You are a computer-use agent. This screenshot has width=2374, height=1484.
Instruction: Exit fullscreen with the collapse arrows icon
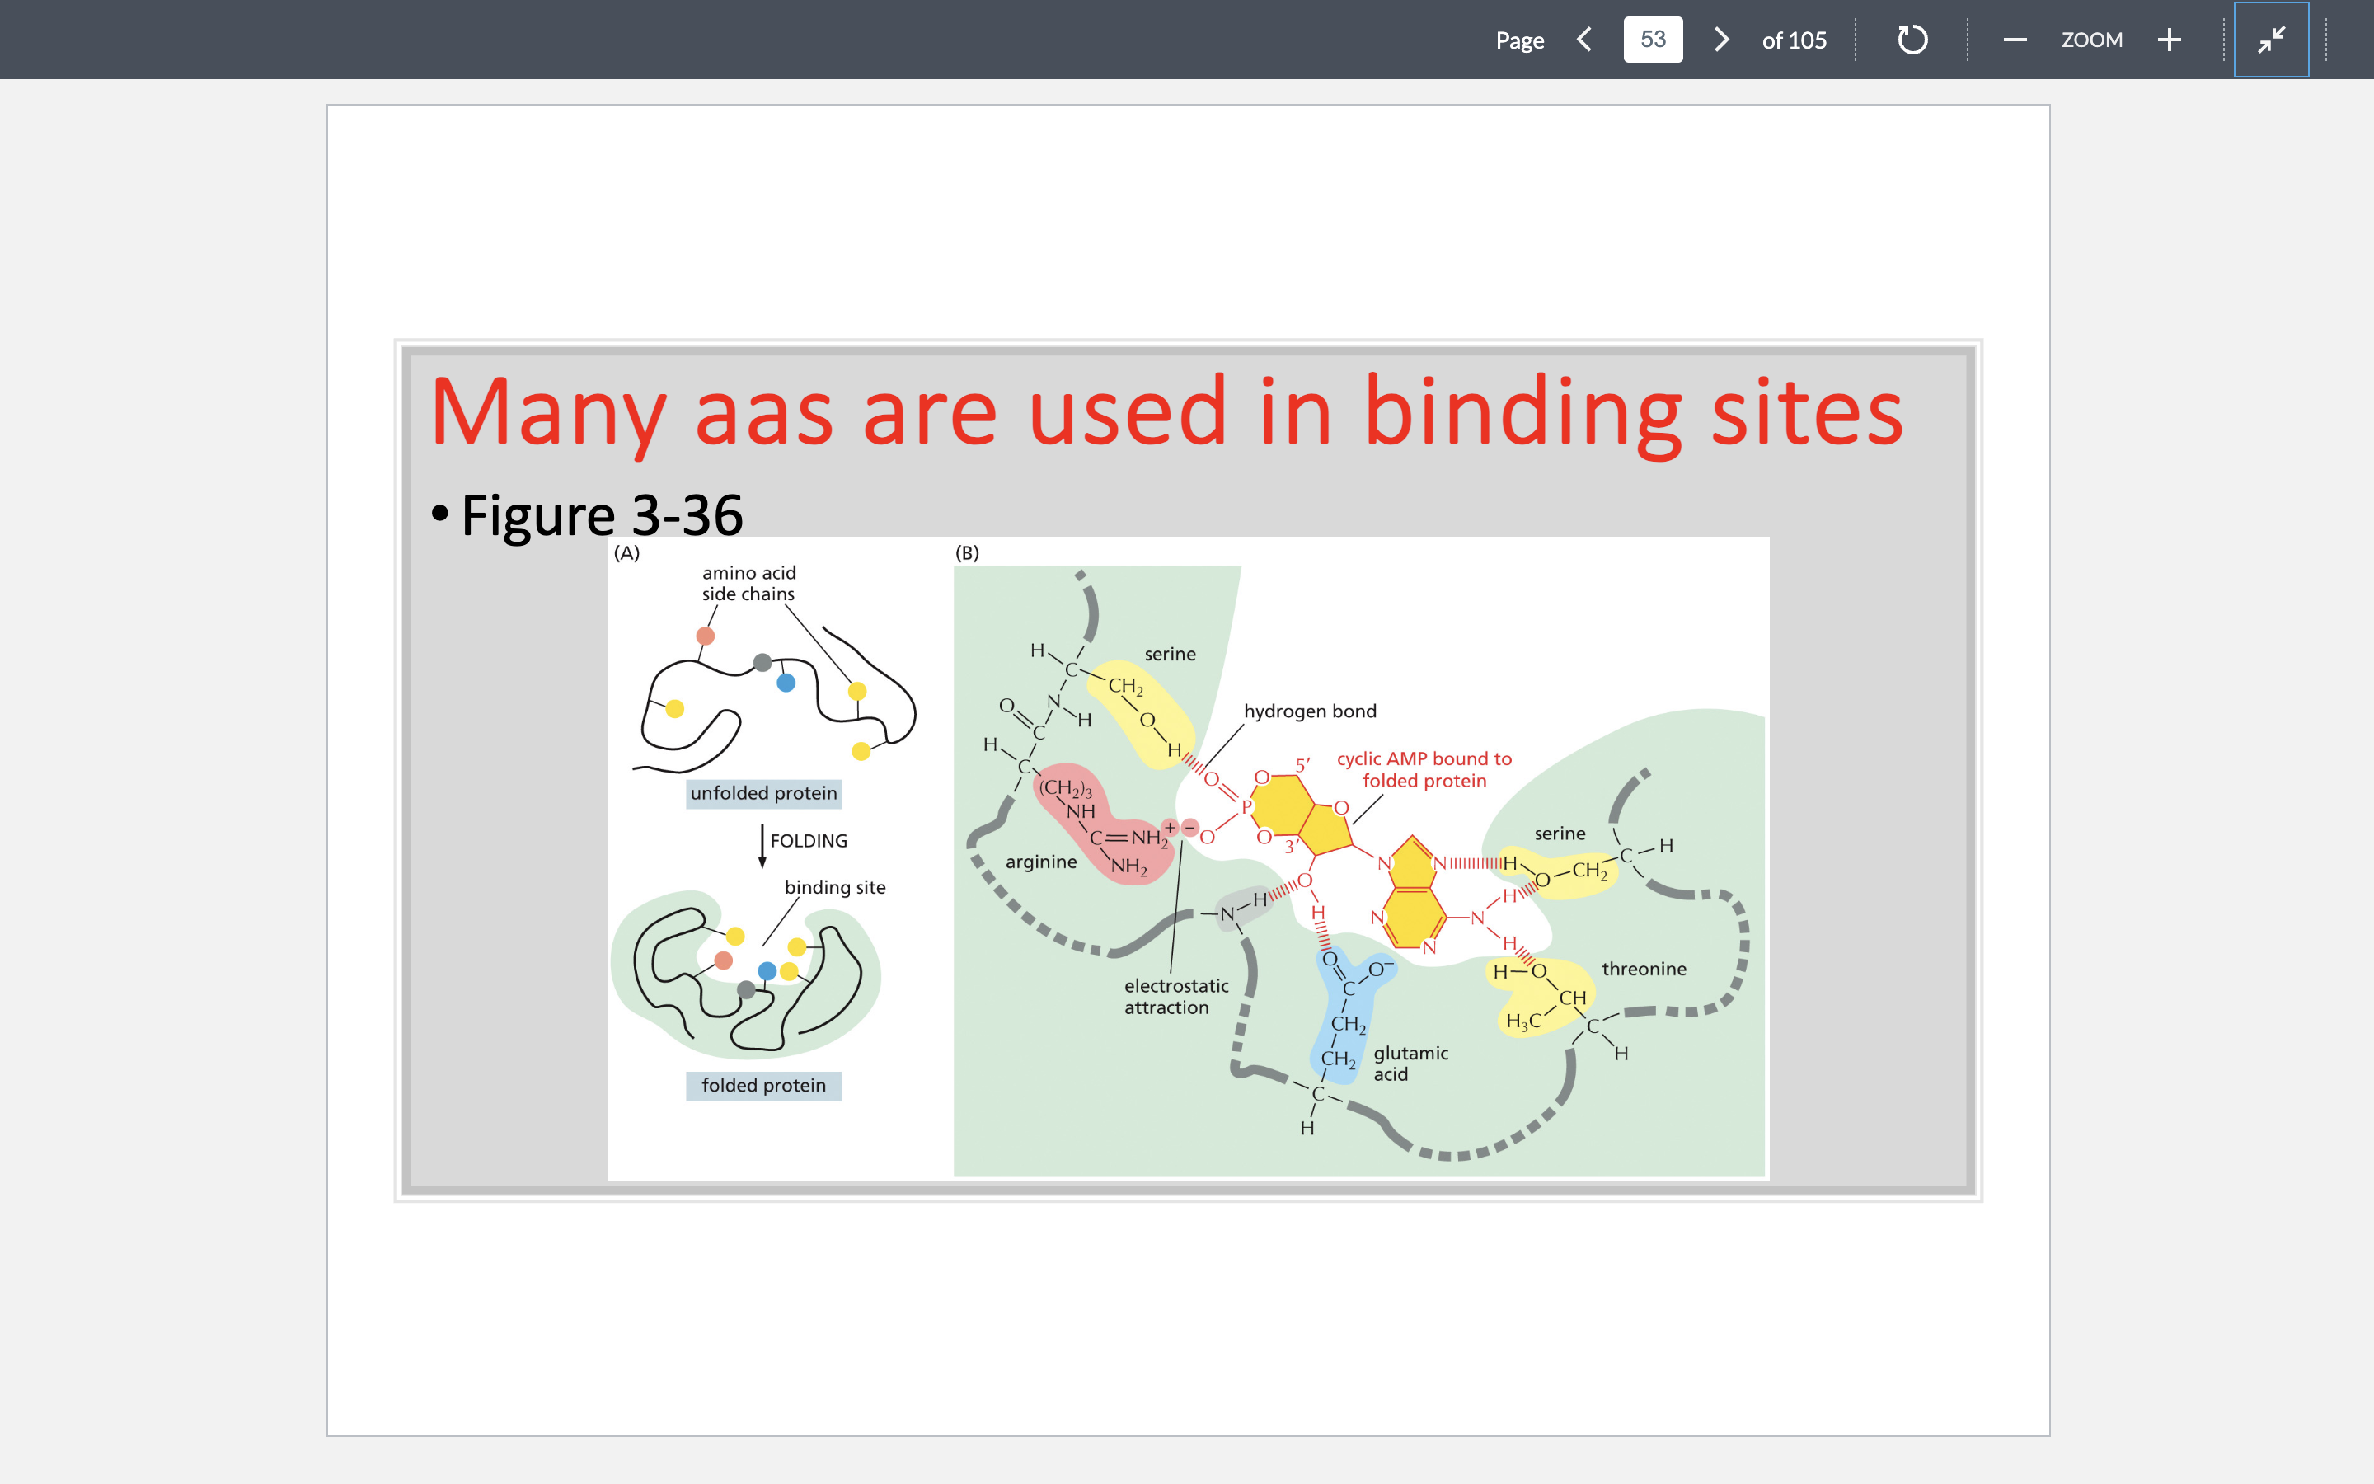click(2271, 40)
